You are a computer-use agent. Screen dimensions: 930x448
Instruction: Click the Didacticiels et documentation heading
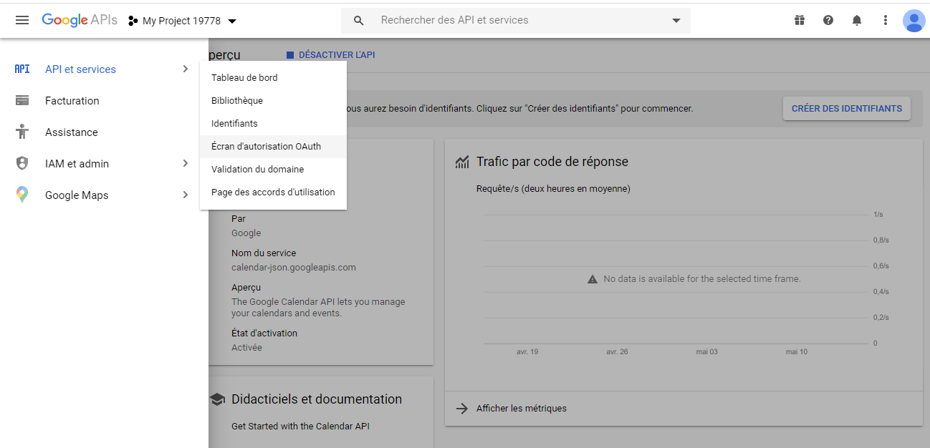click(317, 399)
